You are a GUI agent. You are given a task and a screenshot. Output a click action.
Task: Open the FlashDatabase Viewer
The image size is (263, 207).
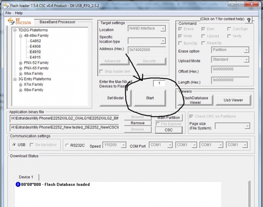pos(195,100)
